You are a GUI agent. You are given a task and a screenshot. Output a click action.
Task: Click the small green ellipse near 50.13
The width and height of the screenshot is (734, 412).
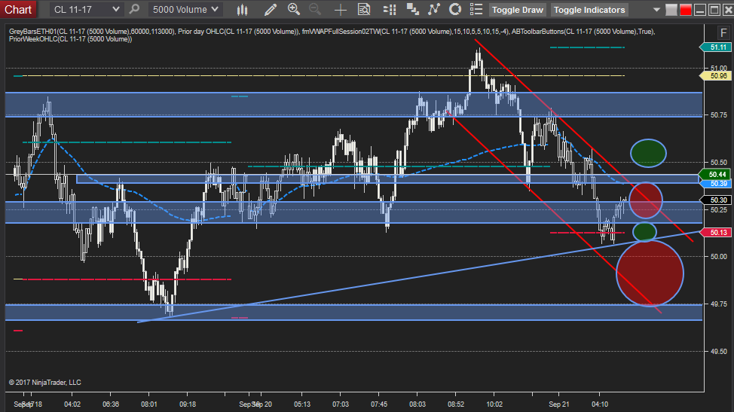tap(644, 232)
